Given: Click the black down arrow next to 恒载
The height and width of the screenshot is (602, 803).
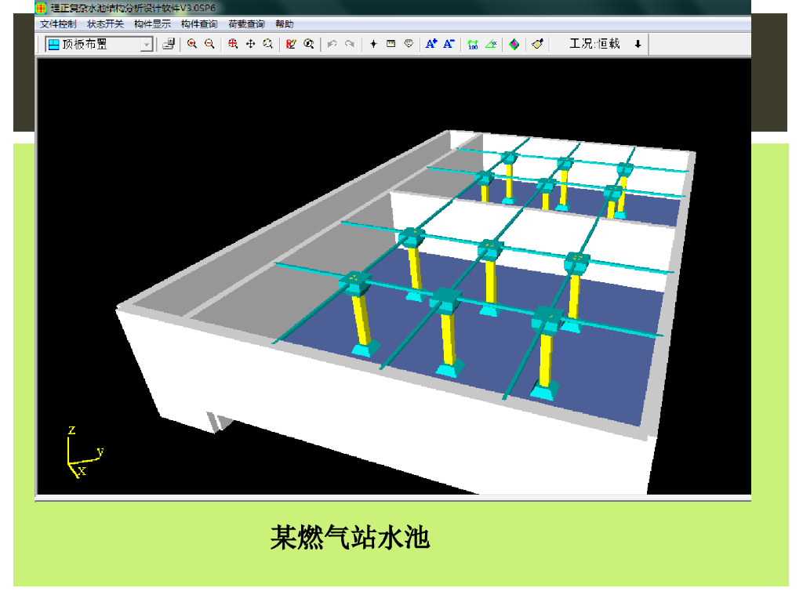Looking at the screenshot, I should pos(638,44).
